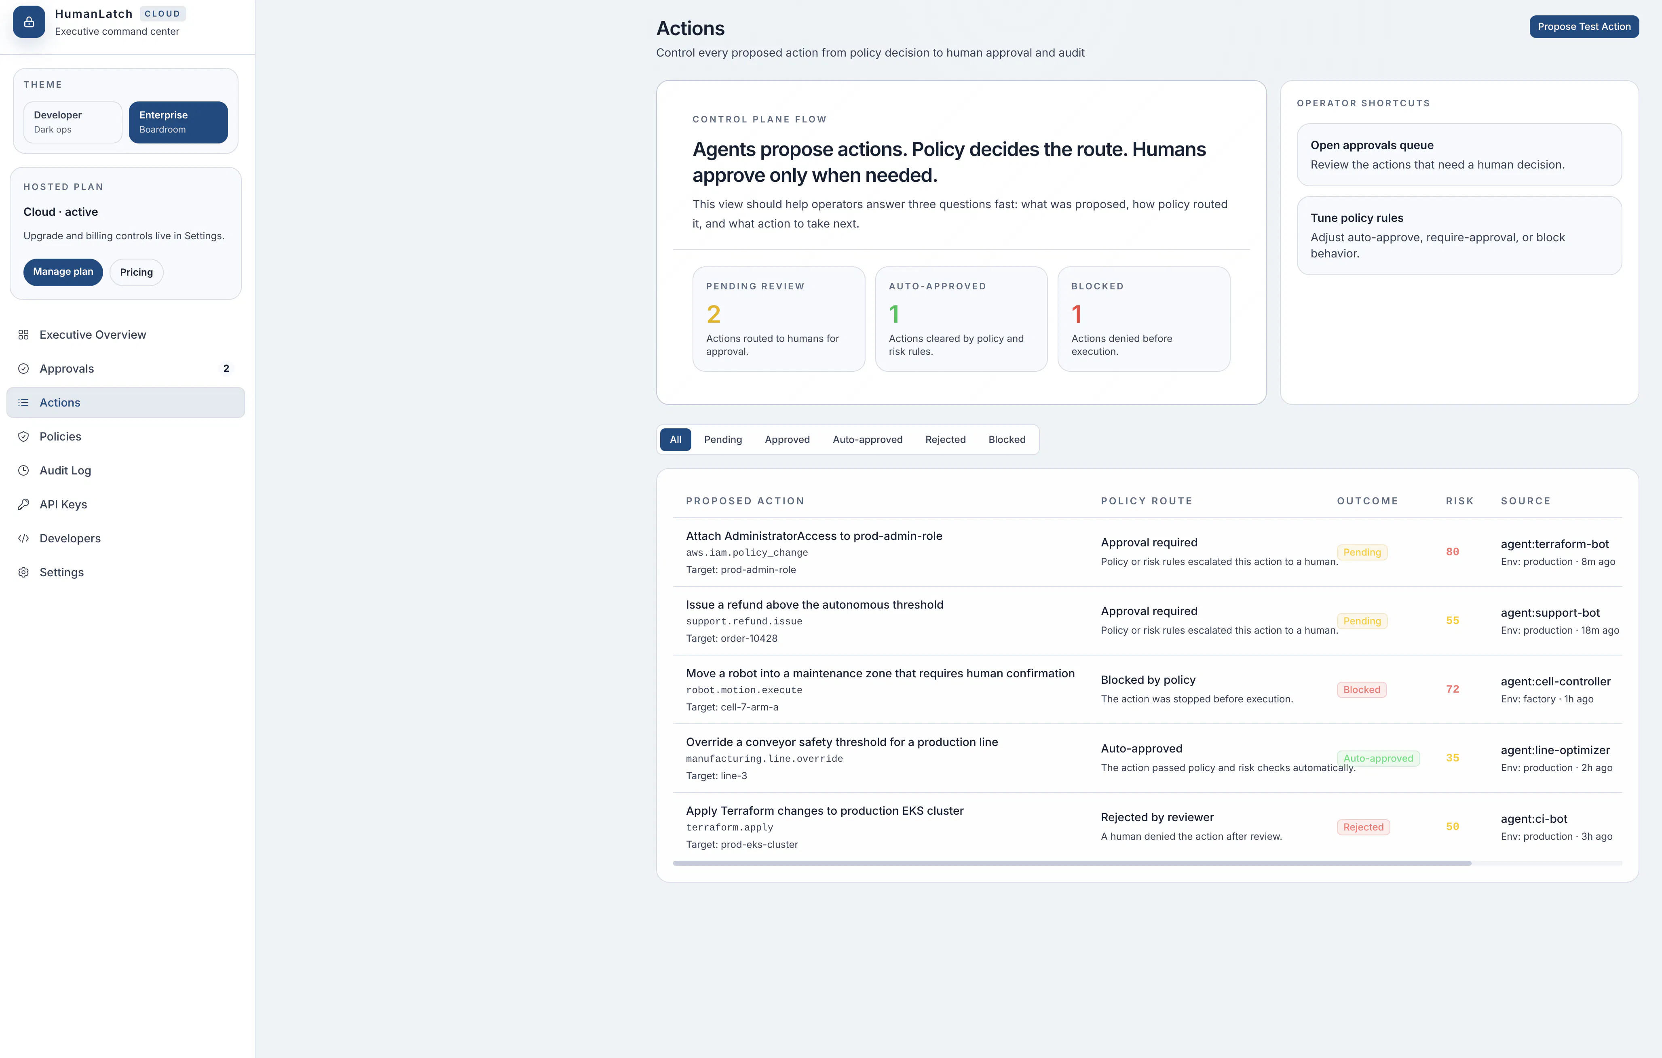Image resolution: width=1662 pixels, height=1058 pixels.
Task: Click the Approvals check-circle icon
Action: 23,369
